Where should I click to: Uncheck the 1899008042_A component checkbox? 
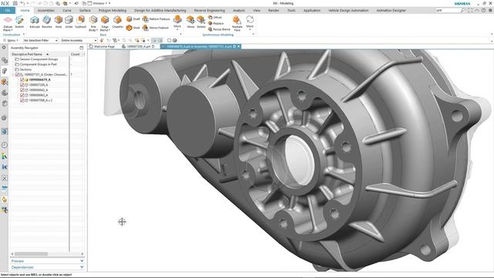(22, 90)
